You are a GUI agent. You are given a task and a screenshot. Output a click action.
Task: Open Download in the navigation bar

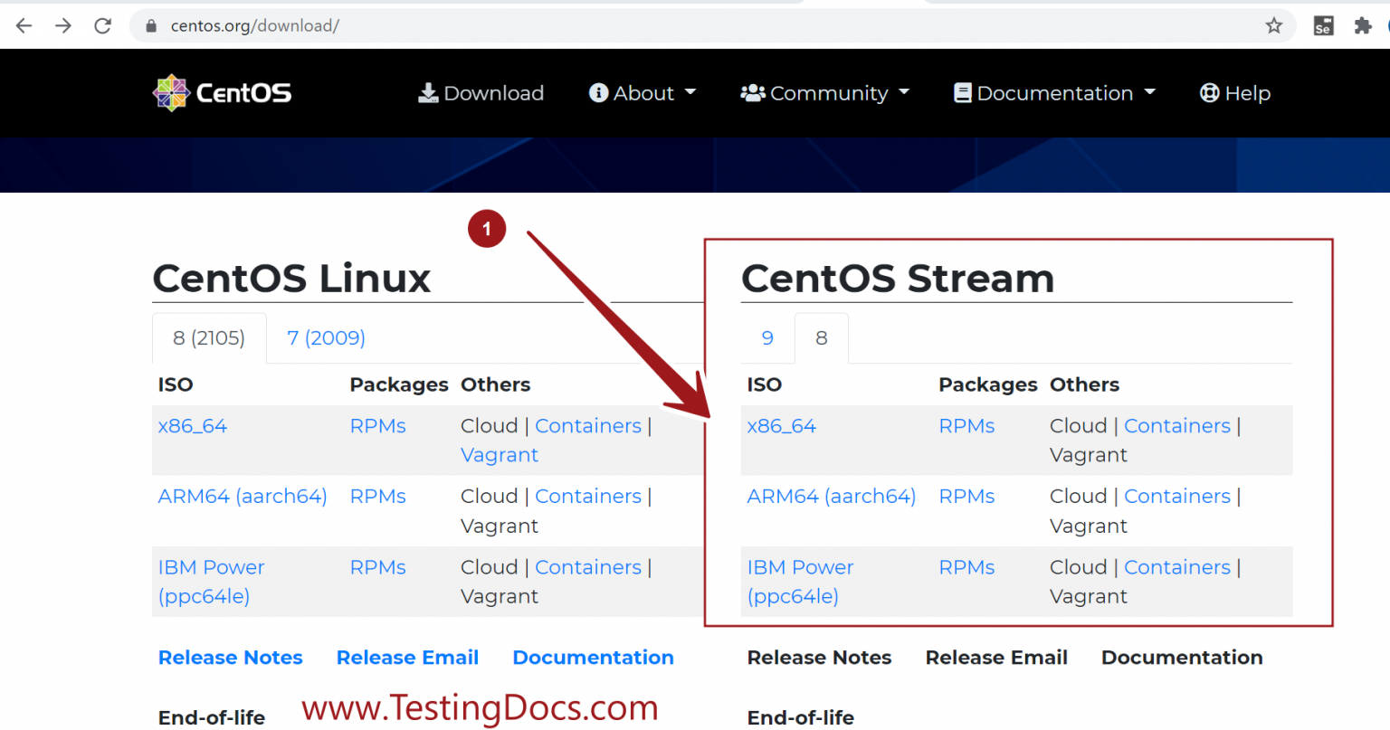click(481, 93)
